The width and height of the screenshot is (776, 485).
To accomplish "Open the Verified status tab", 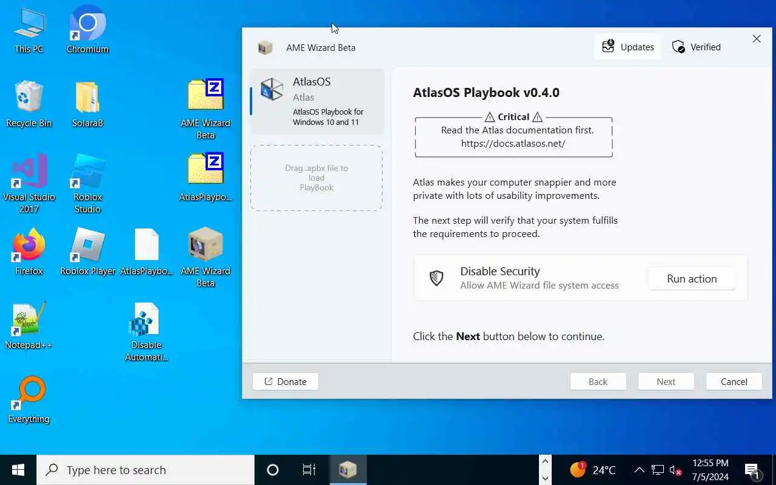I will click(697, 47).
